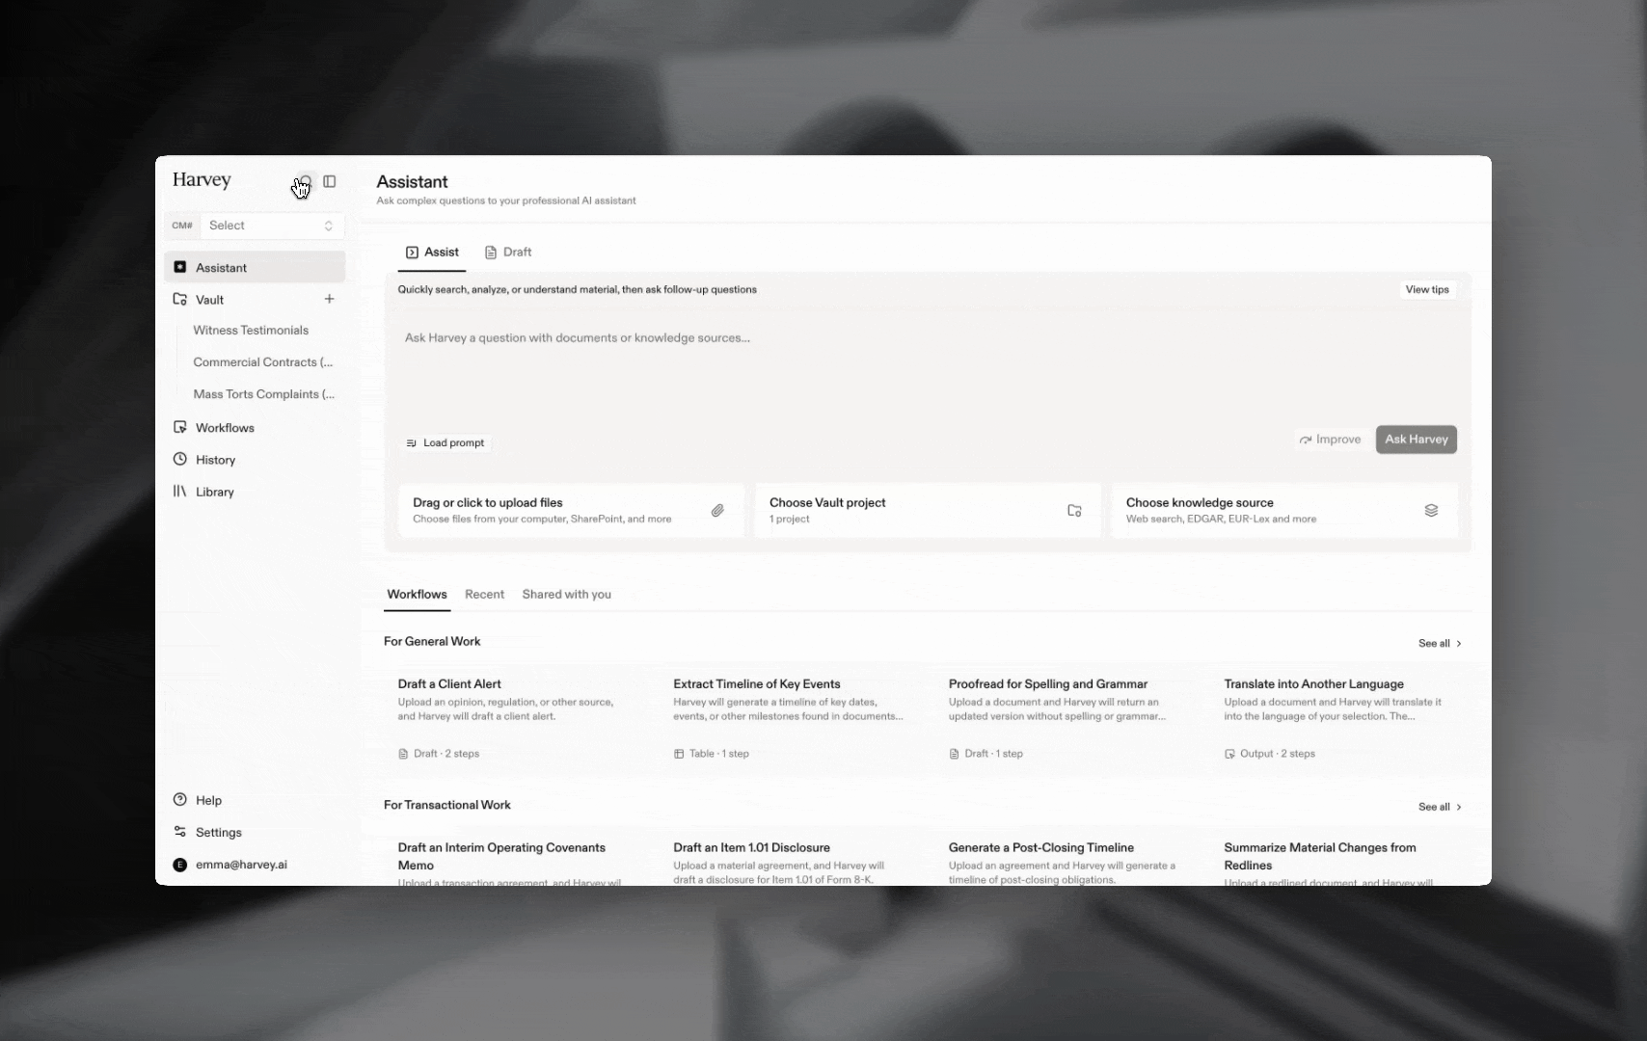Click the chevron next to General Work See all
The height and width of the screenshot is (1041, 1647).
(x=1459, y=643)
